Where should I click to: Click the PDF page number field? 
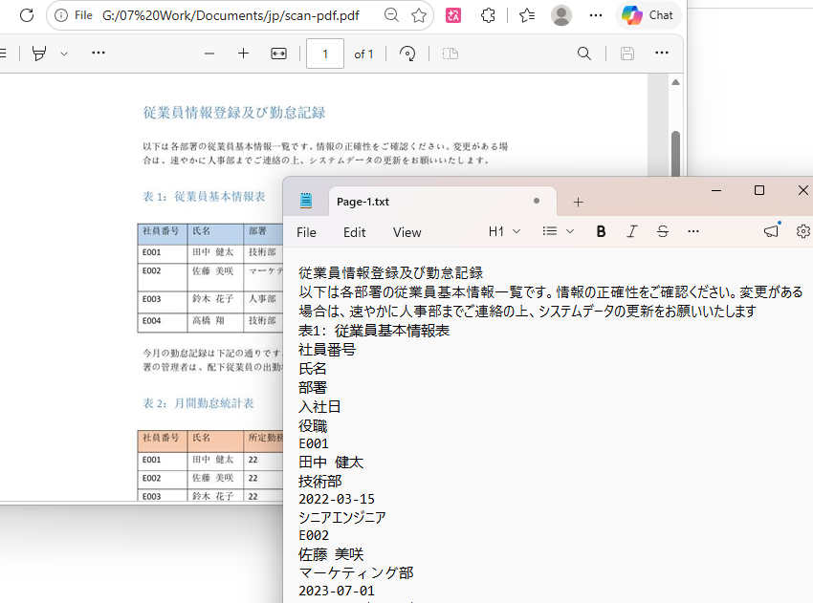click(x=325, y=54)
